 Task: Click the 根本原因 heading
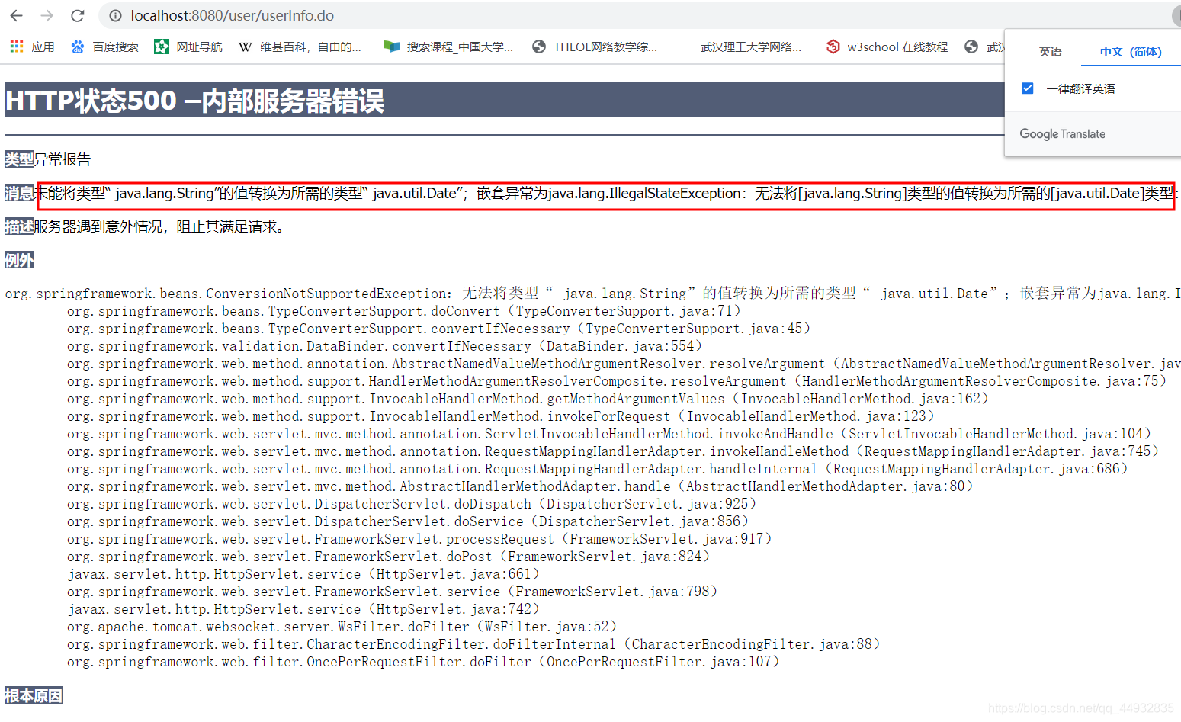click(34, 695)
